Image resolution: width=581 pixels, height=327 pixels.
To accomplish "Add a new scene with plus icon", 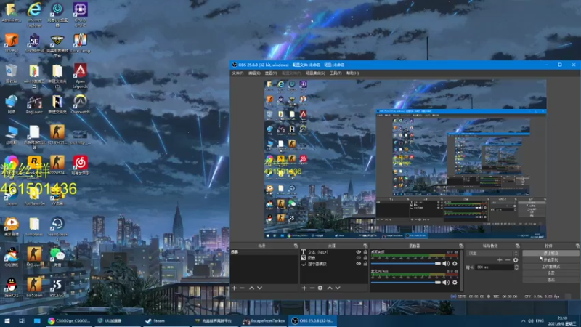I will 234,288.
